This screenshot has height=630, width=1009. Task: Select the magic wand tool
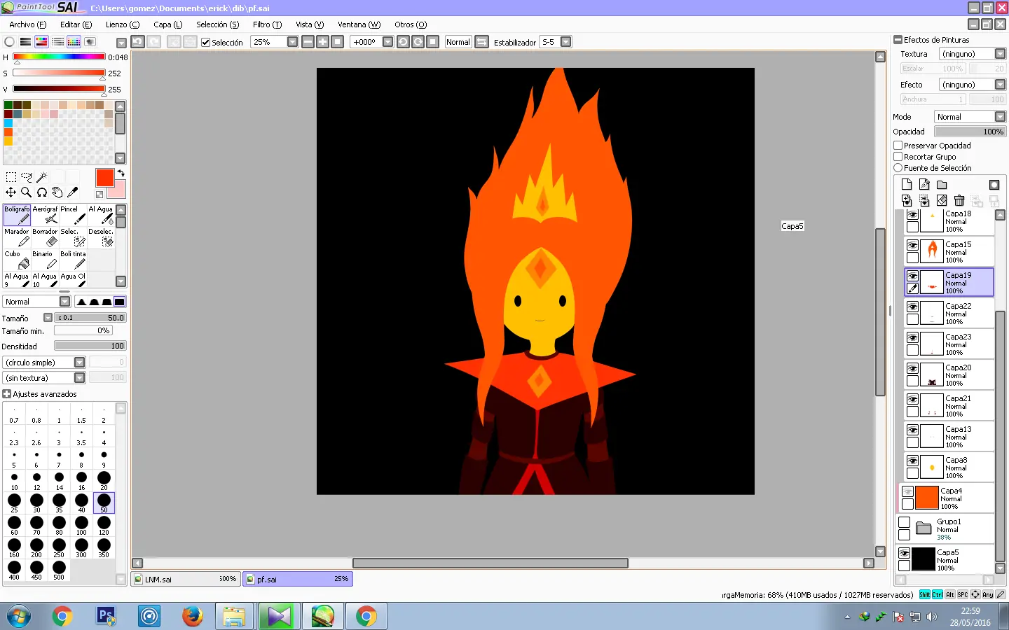coord(41,177)
